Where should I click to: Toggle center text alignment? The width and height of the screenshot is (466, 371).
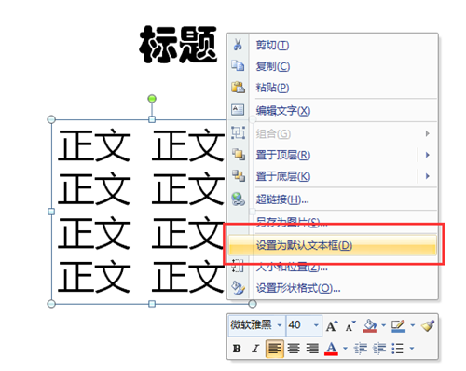click(x=294, y=349)
